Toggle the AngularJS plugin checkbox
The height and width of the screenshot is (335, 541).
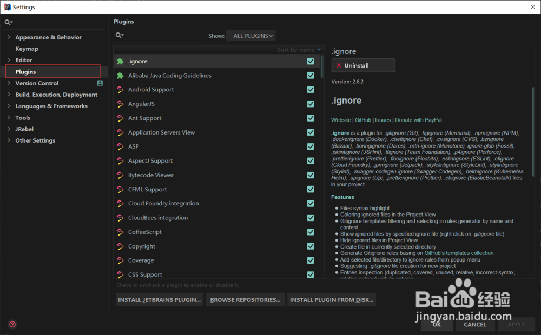tap(311, 104)
